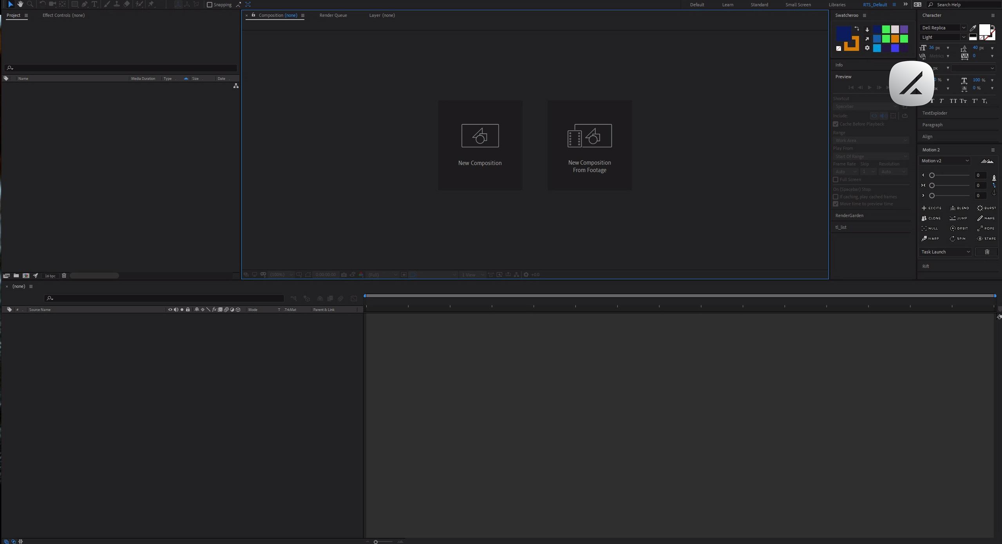Open the Dell Replica font dropdown
The width and height of the screenshot is (1002, 544).
(x=942, y=28)
